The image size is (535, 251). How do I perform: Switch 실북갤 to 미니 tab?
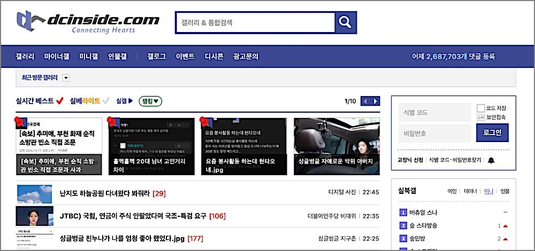click(x=488, y=191)
